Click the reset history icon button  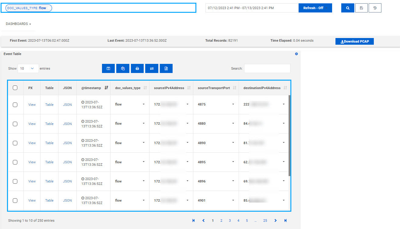(375, 8)
